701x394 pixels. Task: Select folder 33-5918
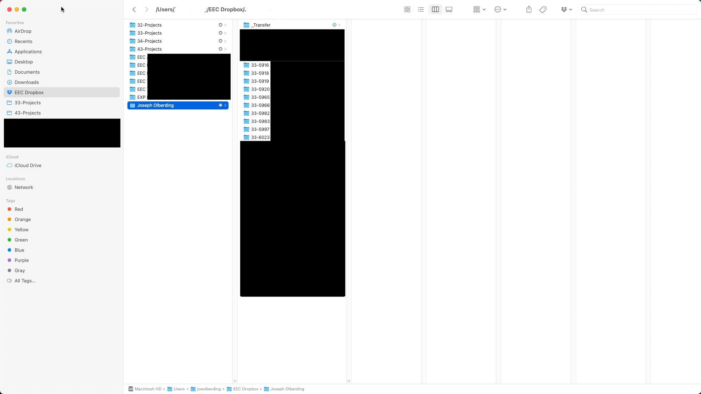click(x=256, y=73)
